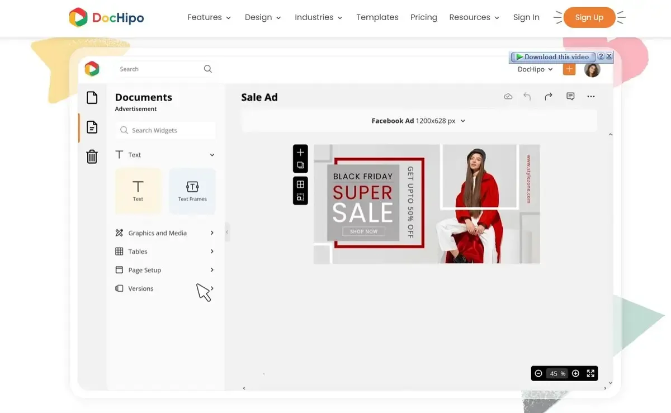Click the orange plus create button
Viewport: 671px width, 413px height.
click(x=569, y=69)
